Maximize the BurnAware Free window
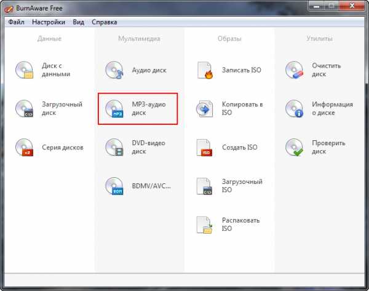The width and height of the screenshot is (369, 291). (x=332, y=6)
